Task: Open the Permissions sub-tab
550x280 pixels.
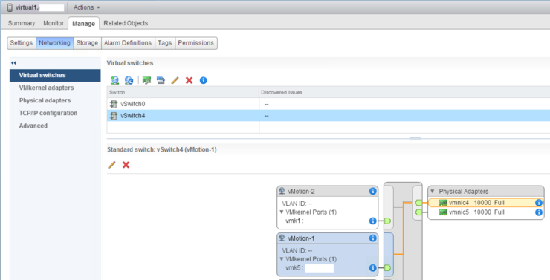Action: pos(195,43)
